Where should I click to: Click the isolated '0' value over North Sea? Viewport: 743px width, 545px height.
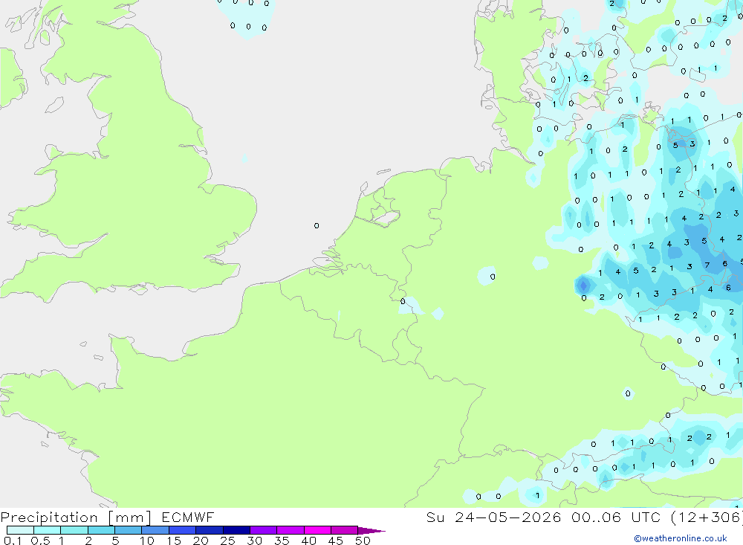click(317, 225)
